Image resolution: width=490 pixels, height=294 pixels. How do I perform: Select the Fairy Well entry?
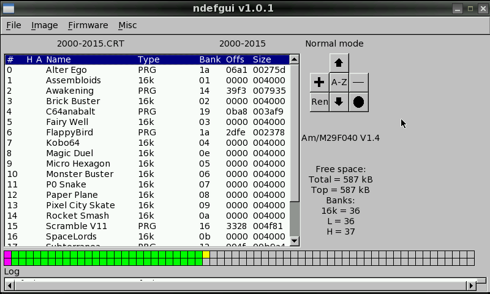point(147,122)
